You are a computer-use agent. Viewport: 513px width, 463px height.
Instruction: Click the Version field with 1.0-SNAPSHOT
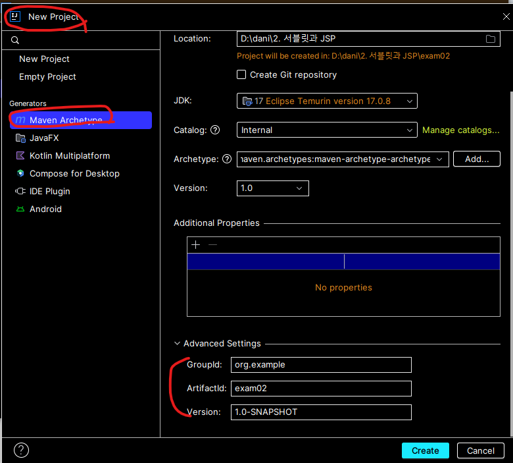tap(321, 412)
